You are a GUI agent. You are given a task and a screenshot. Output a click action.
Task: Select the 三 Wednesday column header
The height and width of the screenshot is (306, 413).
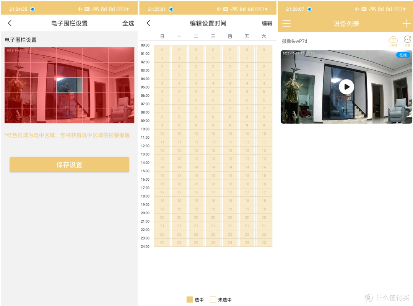pyautogui.click(x=213, y=36)
